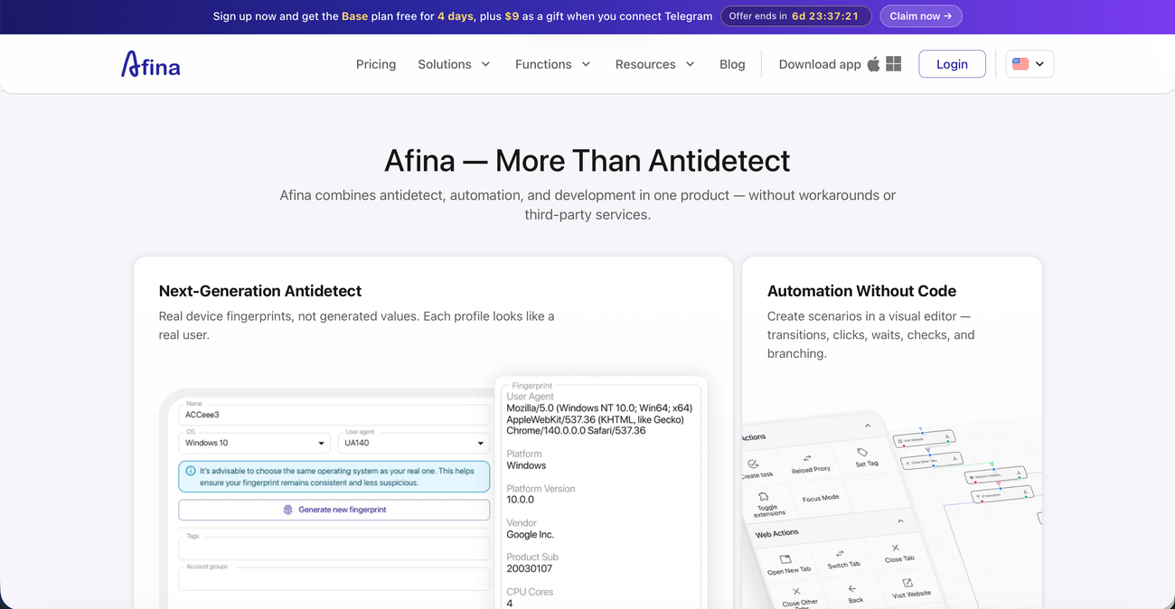Click the Automation Without Code heading

pos(861,291)
